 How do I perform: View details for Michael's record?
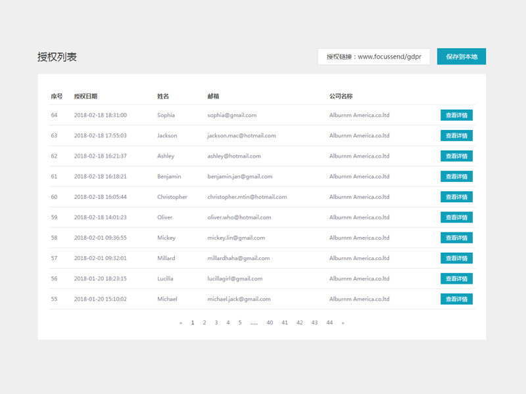[x=456, y=299]
